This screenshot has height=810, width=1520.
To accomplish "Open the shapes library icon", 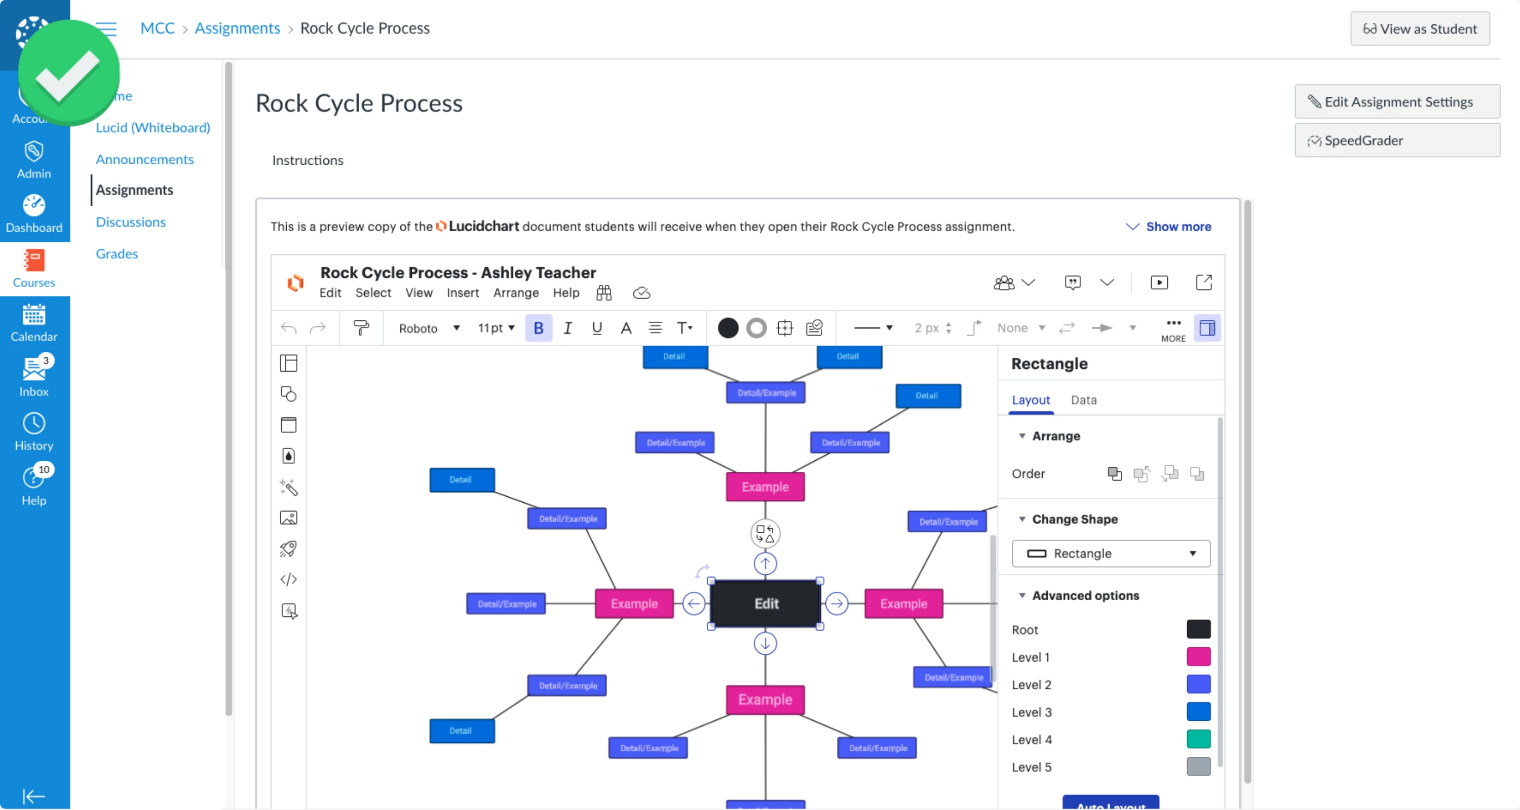I will [x=288, y=394].
